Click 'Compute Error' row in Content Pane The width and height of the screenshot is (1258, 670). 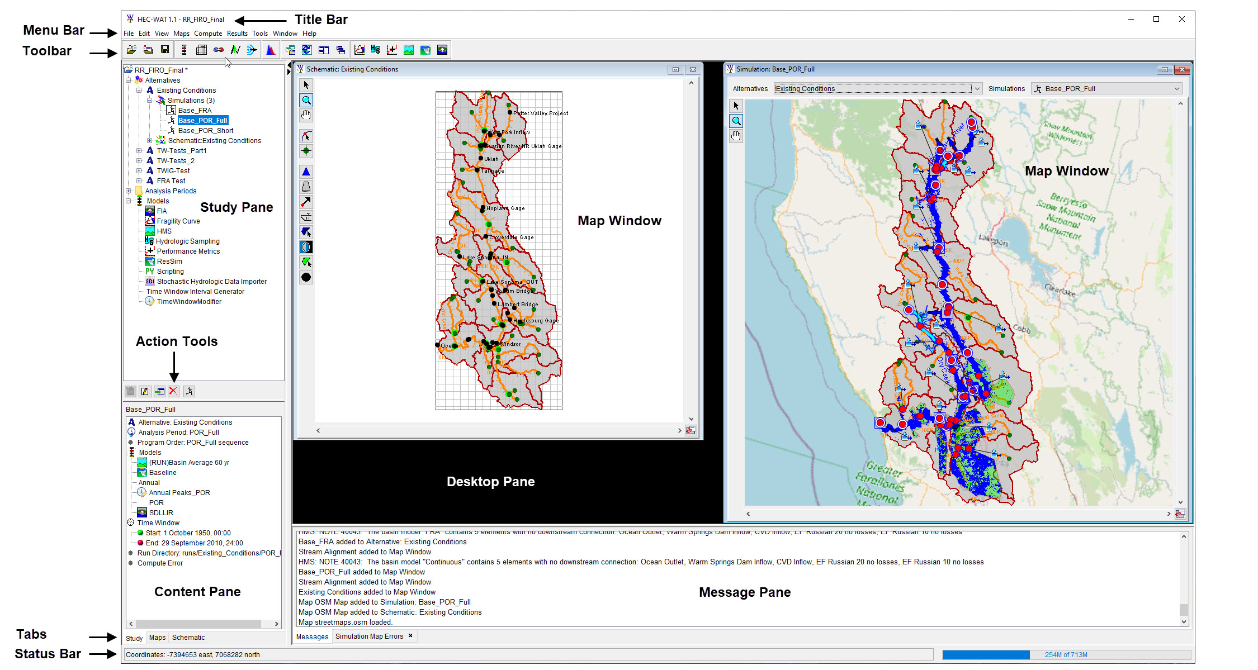point(160,563)
